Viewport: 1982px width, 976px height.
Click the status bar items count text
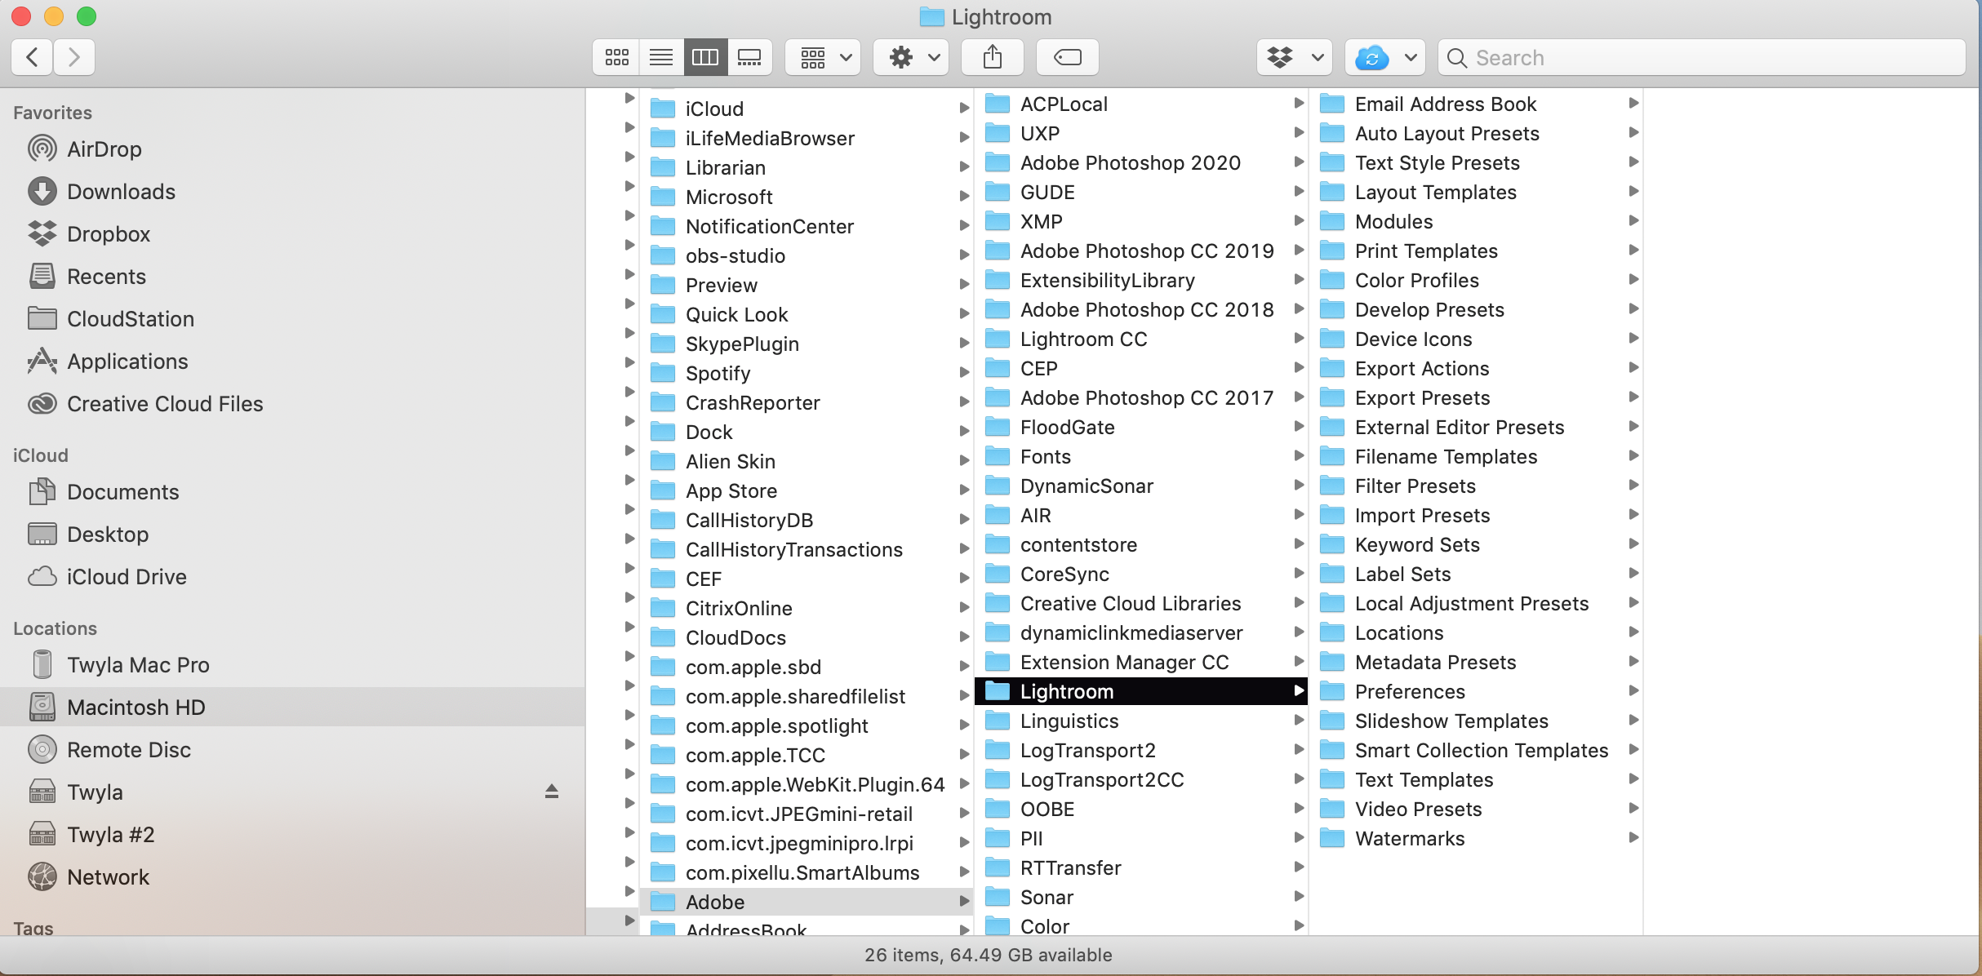pyautogui.click(x=988, y=955)
